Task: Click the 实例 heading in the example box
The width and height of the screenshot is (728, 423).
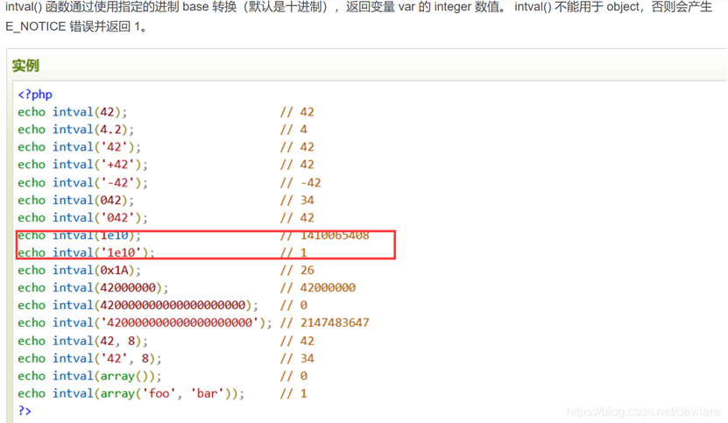Action: 25,66
